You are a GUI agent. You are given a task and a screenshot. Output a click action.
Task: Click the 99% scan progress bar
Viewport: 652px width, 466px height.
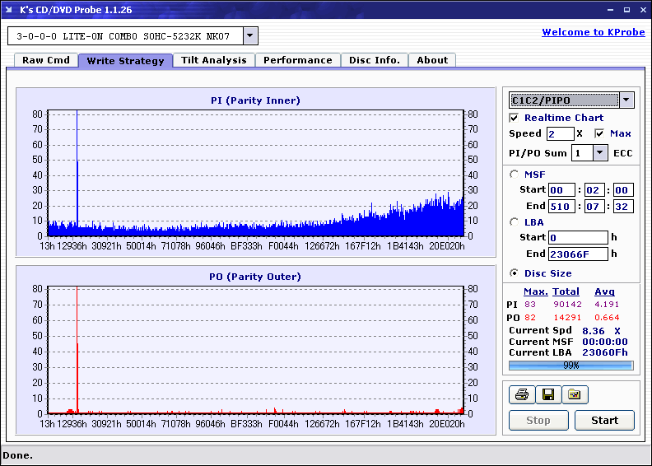click(570, 365)
